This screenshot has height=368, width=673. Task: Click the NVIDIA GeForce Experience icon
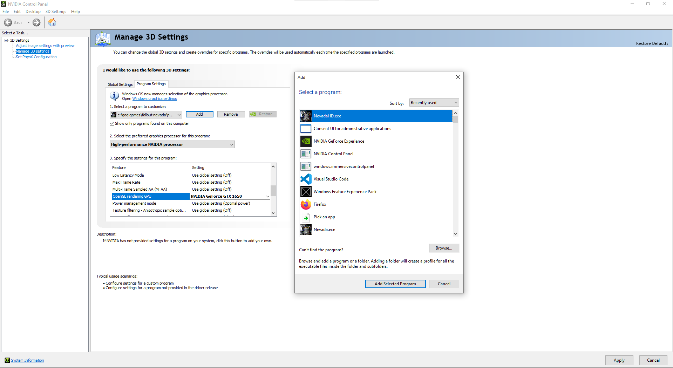pos(306,141)
